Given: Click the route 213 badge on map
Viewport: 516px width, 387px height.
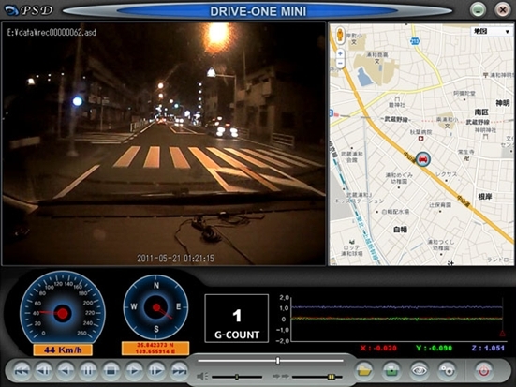Looking at the screenshot, I should 415,41.
